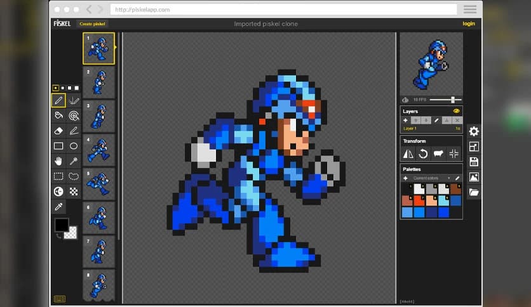The image size is (531, 307).
Task: Select the Rectangle tool
Action: click(58, 146)
